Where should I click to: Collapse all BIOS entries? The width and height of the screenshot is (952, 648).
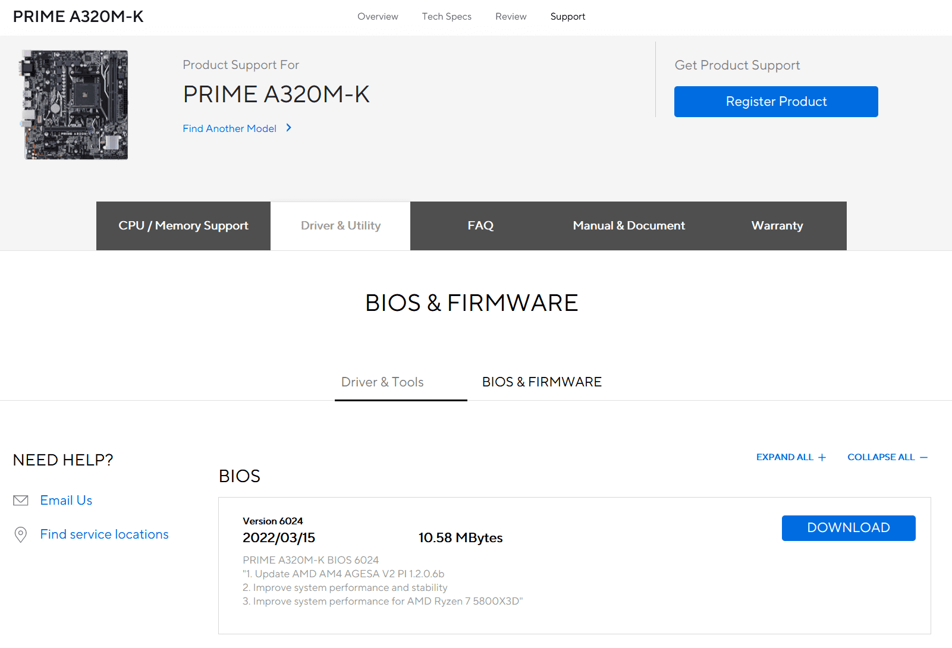pyautogui.click(x=881, y=457)
